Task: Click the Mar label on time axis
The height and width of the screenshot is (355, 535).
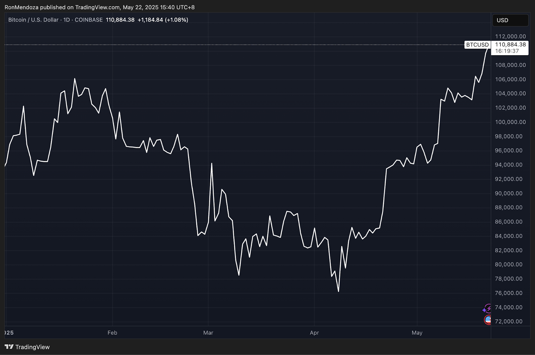Action: point(208,333)
